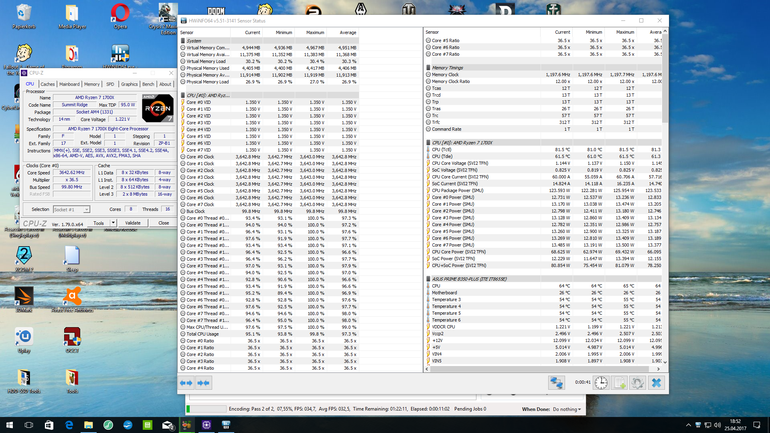Open the Papierkorb recycle bin icon
The width and height of the screenshot is (770, 433).
[x=24, y=16]
